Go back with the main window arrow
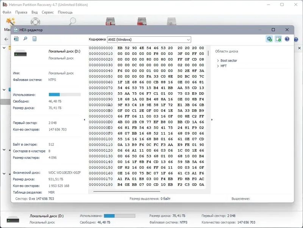The image size is (303, 228). coord(6,39)
